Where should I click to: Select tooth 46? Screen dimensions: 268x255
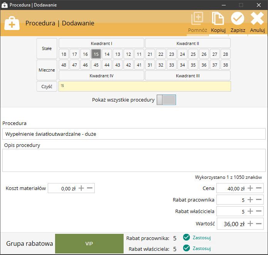pos(85,65)
